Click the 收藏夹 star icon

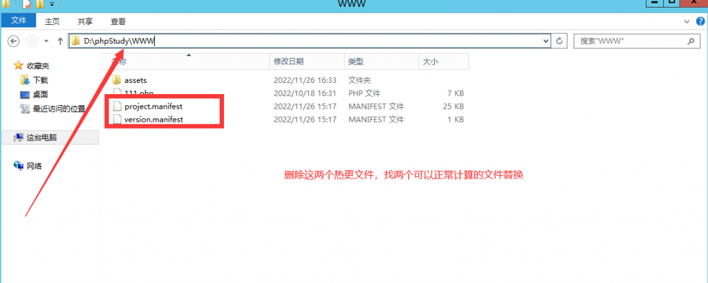(18, 66)
